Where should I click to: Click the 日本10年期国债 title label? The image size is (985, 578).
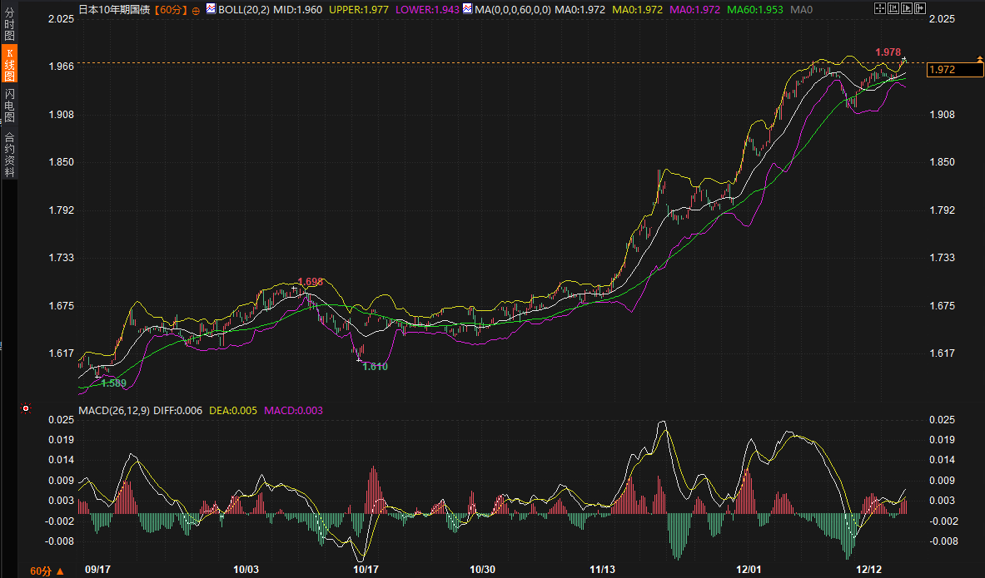click(115, 9)
